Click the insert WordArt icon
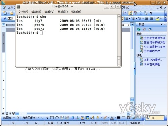This screenshot has width=168, height=126. pos(72,118)
